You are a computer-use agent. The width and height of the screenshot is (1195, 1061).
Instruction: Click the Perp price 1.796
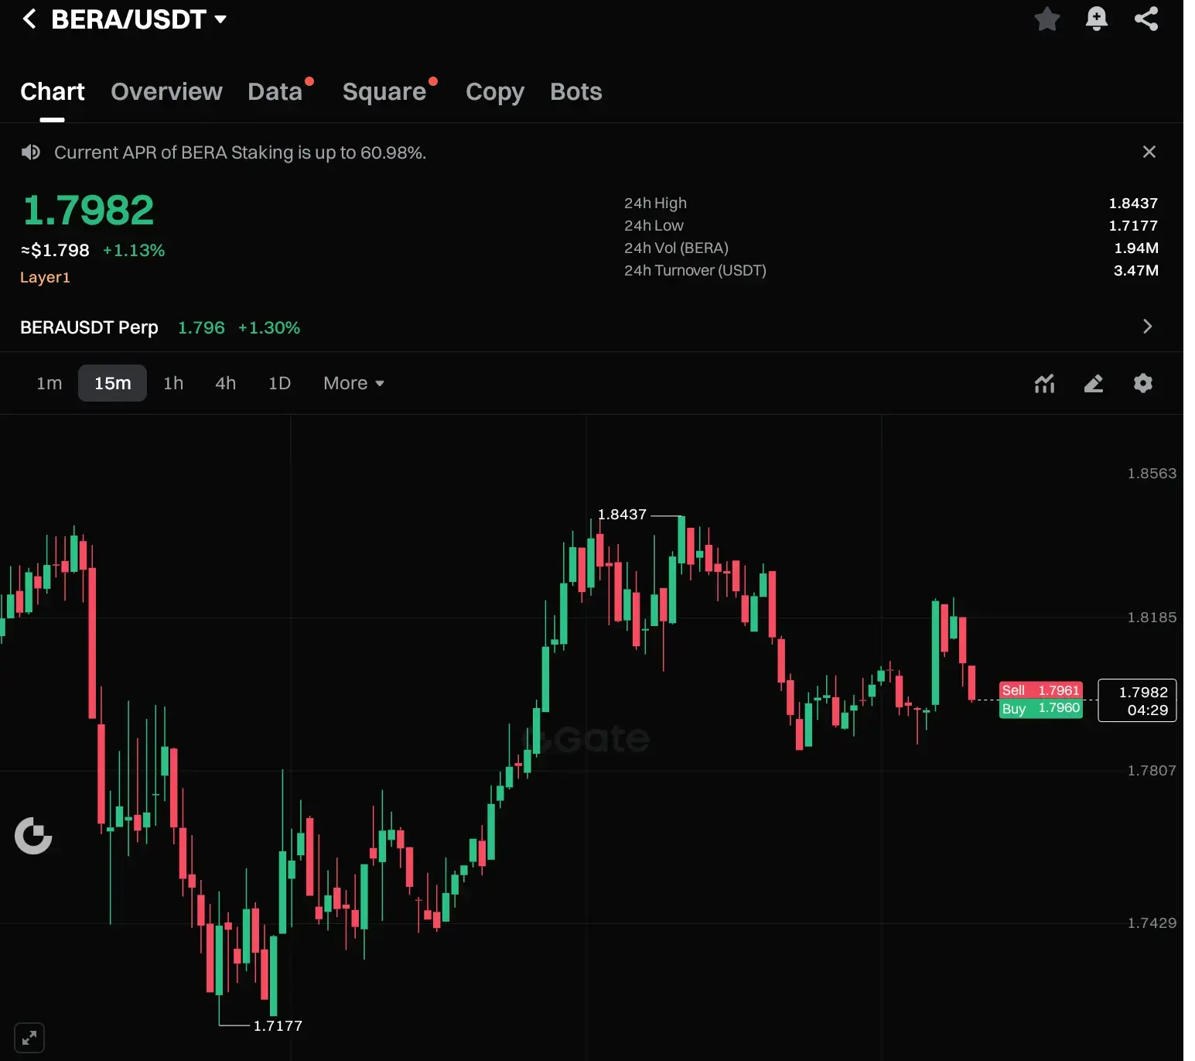tap(201, 327)
